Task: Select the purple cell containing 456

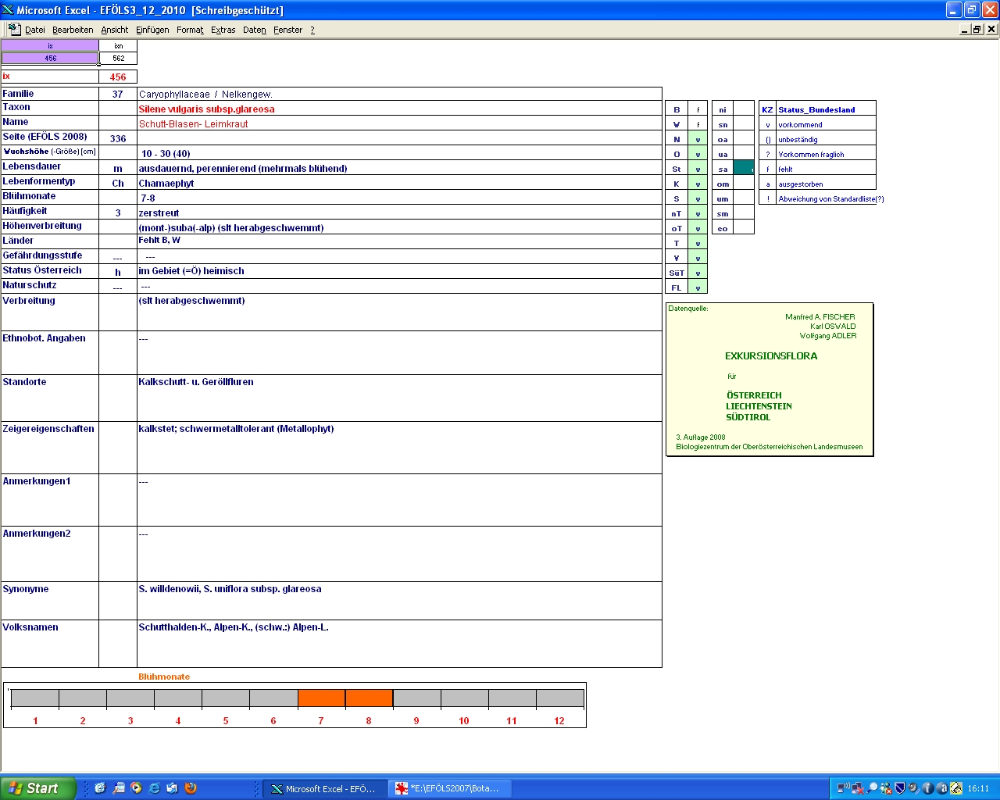Action: [x=50, y=58]
